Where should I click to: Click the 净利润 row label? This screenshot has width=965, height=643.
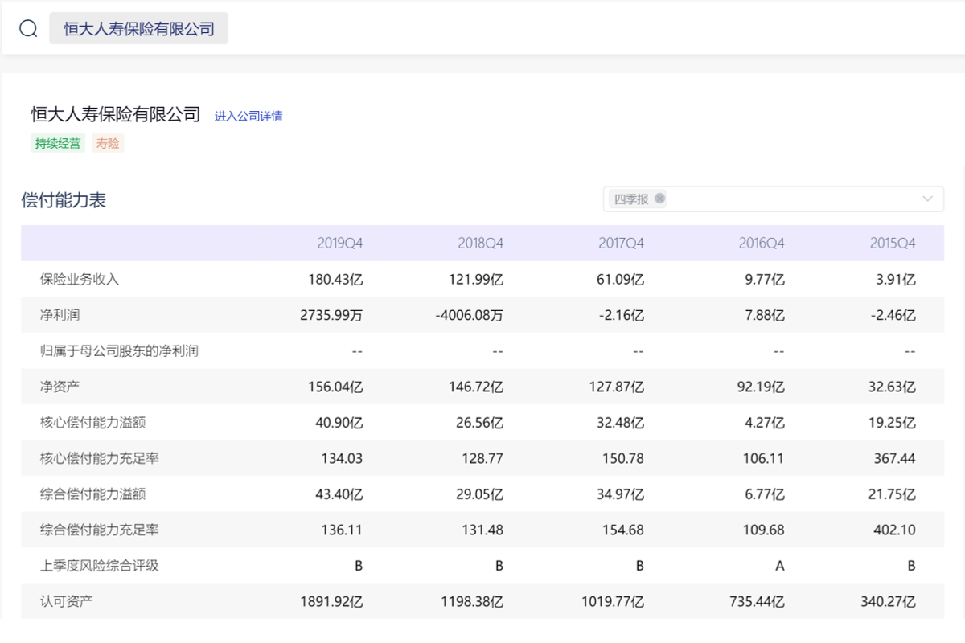point(60,315)
